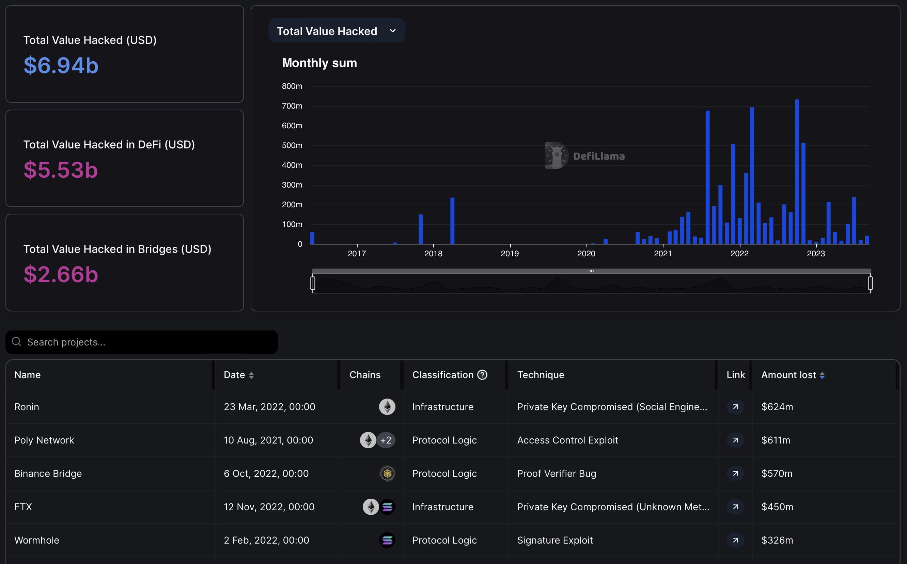Click the +2 chains badge for Poly Network

point(386,440)
